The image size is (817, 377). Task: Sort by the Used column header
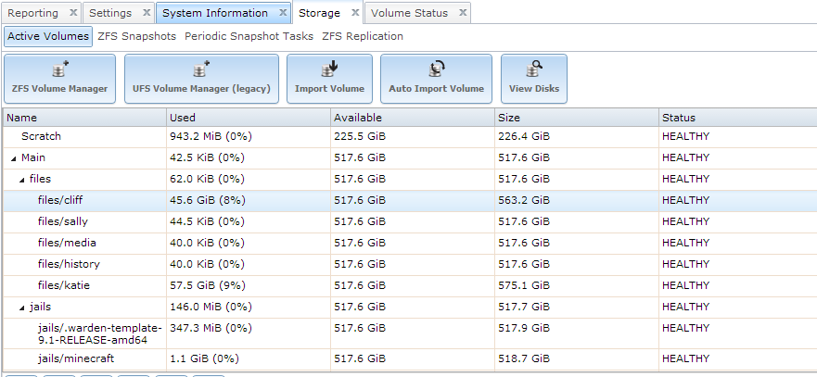click(248, 118)
